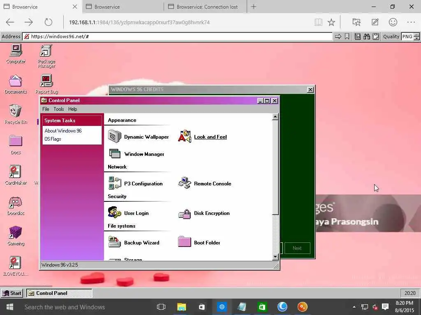Screen dimensions: 421x315
Task: Open a new browser tab
Action: 254,7
